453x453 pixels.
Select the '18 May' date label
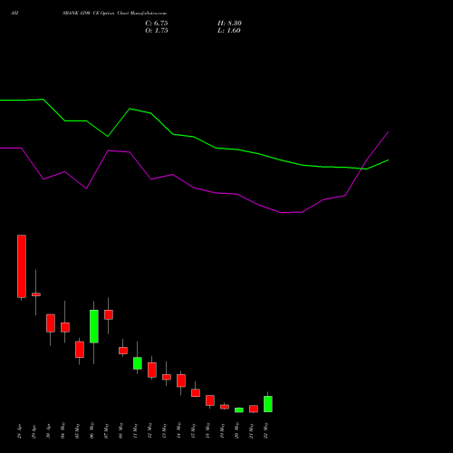pyautogui.click(x=208, y=431)
